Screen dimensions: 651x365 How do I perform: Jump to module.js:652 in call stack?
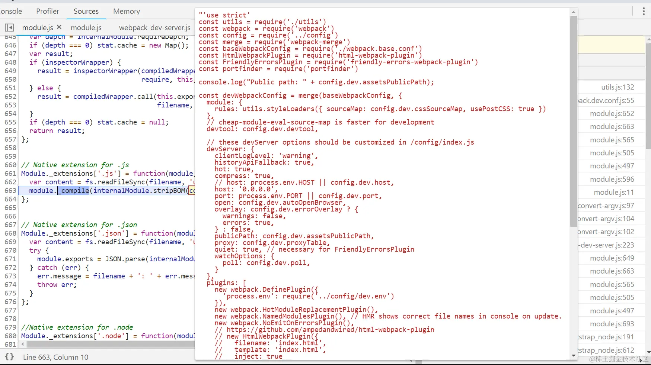[612, 113]
